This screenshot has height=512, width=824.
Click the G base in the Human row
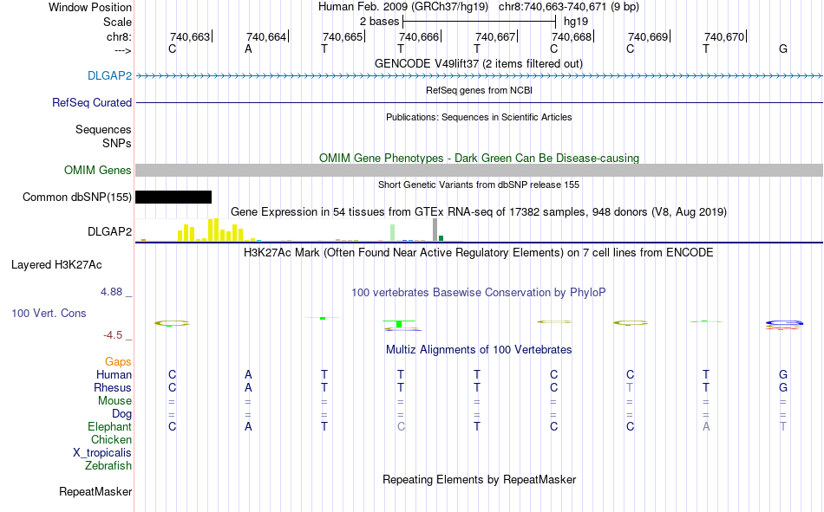783,374
